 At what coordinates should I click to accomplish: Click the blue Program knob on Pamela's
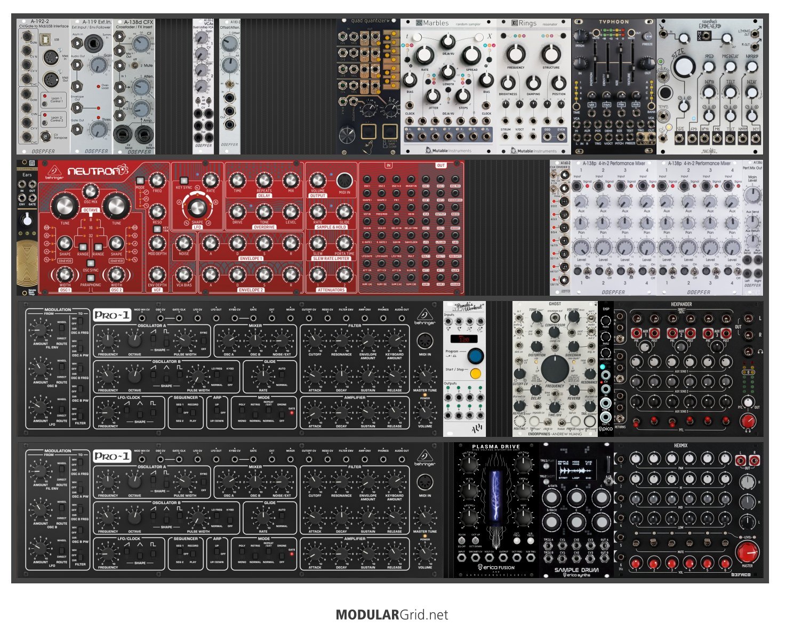475,356
